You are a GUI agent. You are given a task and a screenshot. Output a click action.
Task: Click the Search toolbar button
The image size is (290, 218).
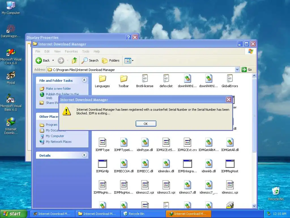[90, 60]
